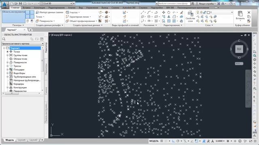The width and height of the screenshot is (259, 145).
Task: Expand the Палитры panel title
Action: pyautogui.click(x=18, y=25)
